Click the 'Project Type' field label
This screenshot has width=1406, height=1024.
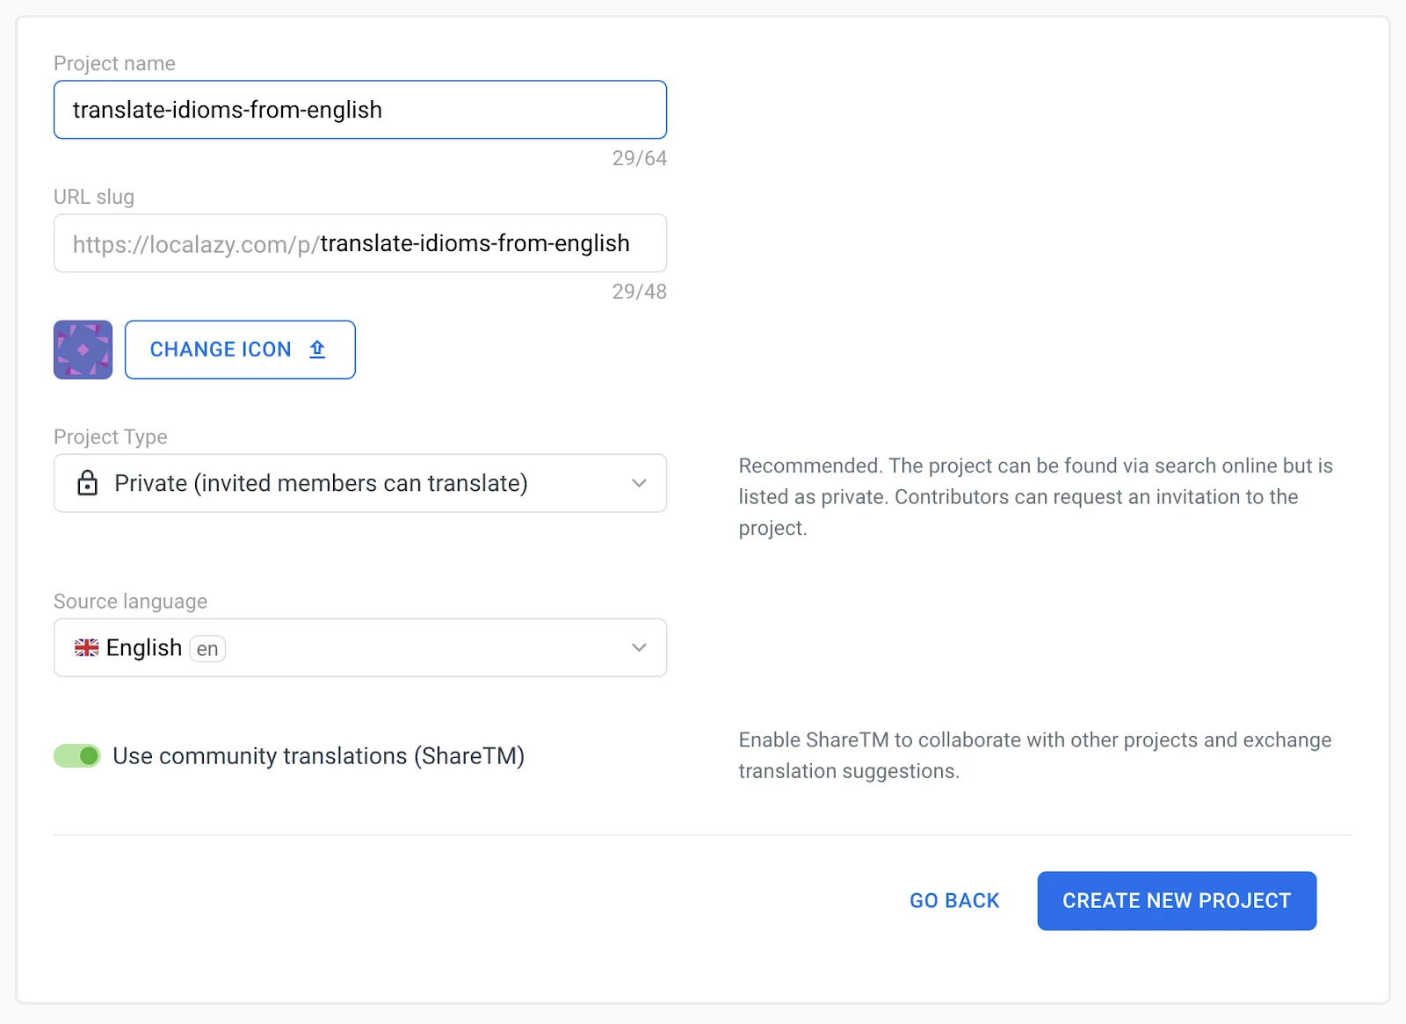point(110,436)
